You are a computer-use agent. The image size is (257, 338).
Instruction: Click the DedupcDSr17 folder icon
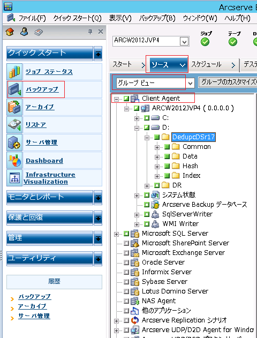point(165,137)
